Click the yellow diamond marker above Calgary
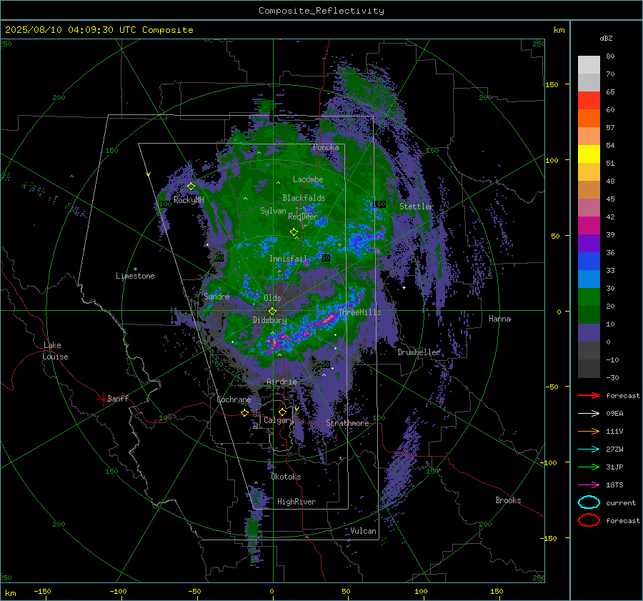Image resolution: width=643 pixels, height=601 pixels. (282, 412)
